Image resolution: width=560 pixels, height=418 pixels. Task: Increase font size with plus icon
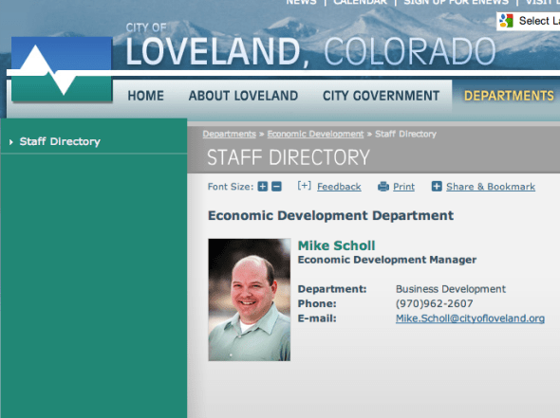tap(263, 187)
